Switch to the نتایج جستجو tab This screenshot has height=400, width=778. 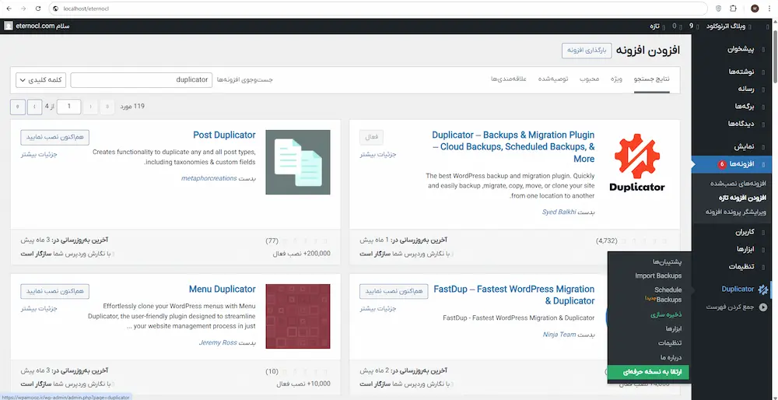tap(651, 79)
